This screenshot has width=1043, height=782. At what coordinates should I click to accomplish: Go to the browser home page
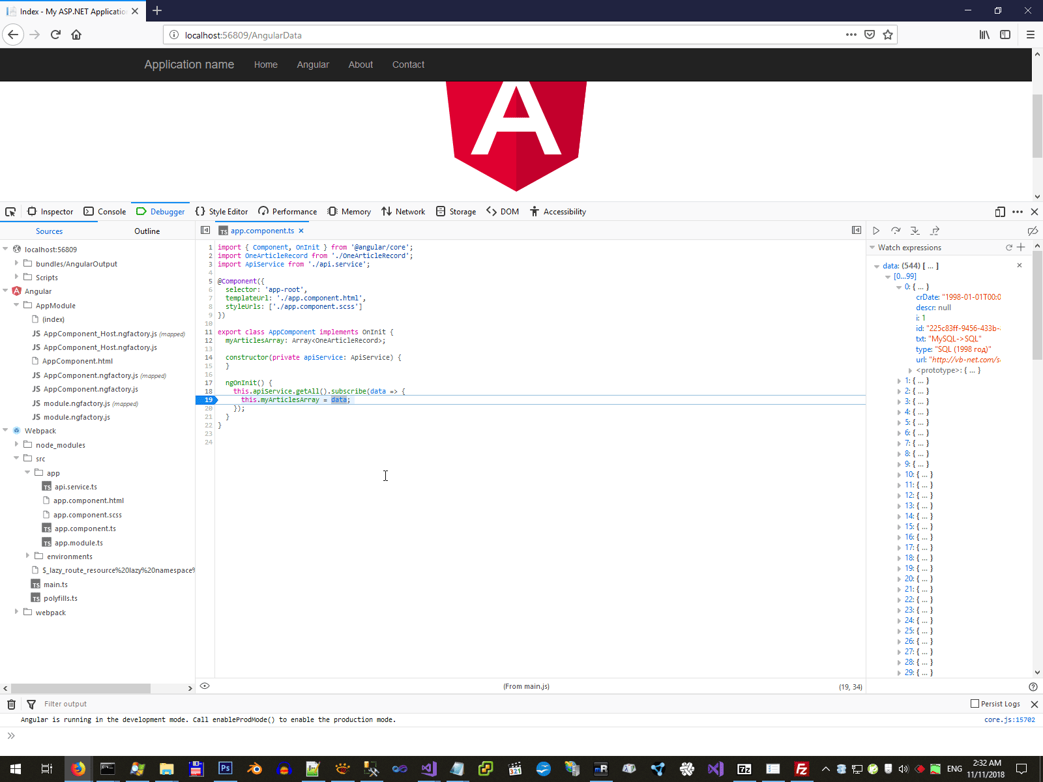76,35
